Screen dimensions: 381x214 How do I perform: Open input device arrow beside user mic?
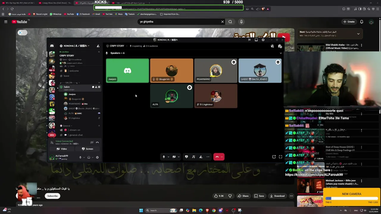coord(84,157)
